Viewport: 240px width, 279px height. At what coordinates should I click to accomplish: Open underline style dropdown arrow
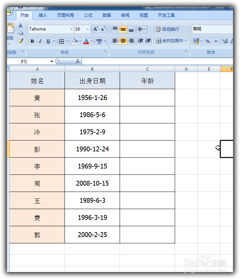(54, 41)
